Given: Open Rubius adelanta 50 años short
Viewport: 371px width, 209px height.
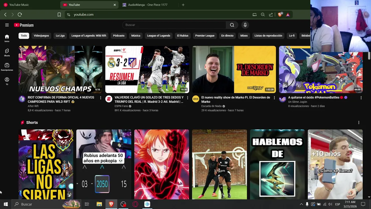Looking at the screenshot, I should click(104, 164).
